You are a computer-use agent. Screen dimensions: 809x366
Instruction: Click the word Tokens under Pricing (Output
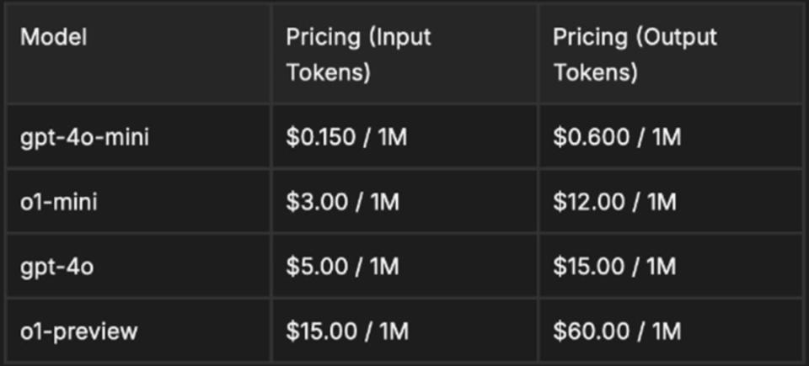point(596,72)
